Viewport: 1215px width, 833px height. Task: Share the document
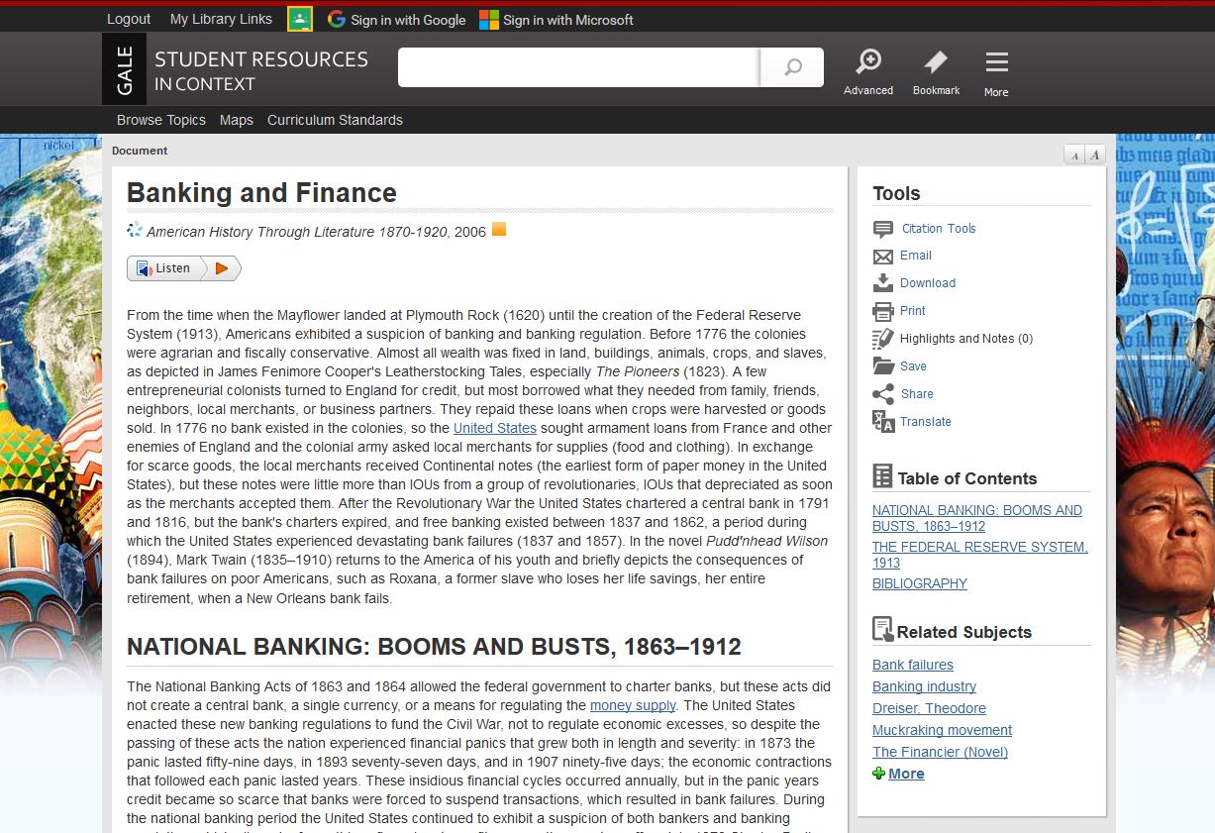tap(917, 394)
